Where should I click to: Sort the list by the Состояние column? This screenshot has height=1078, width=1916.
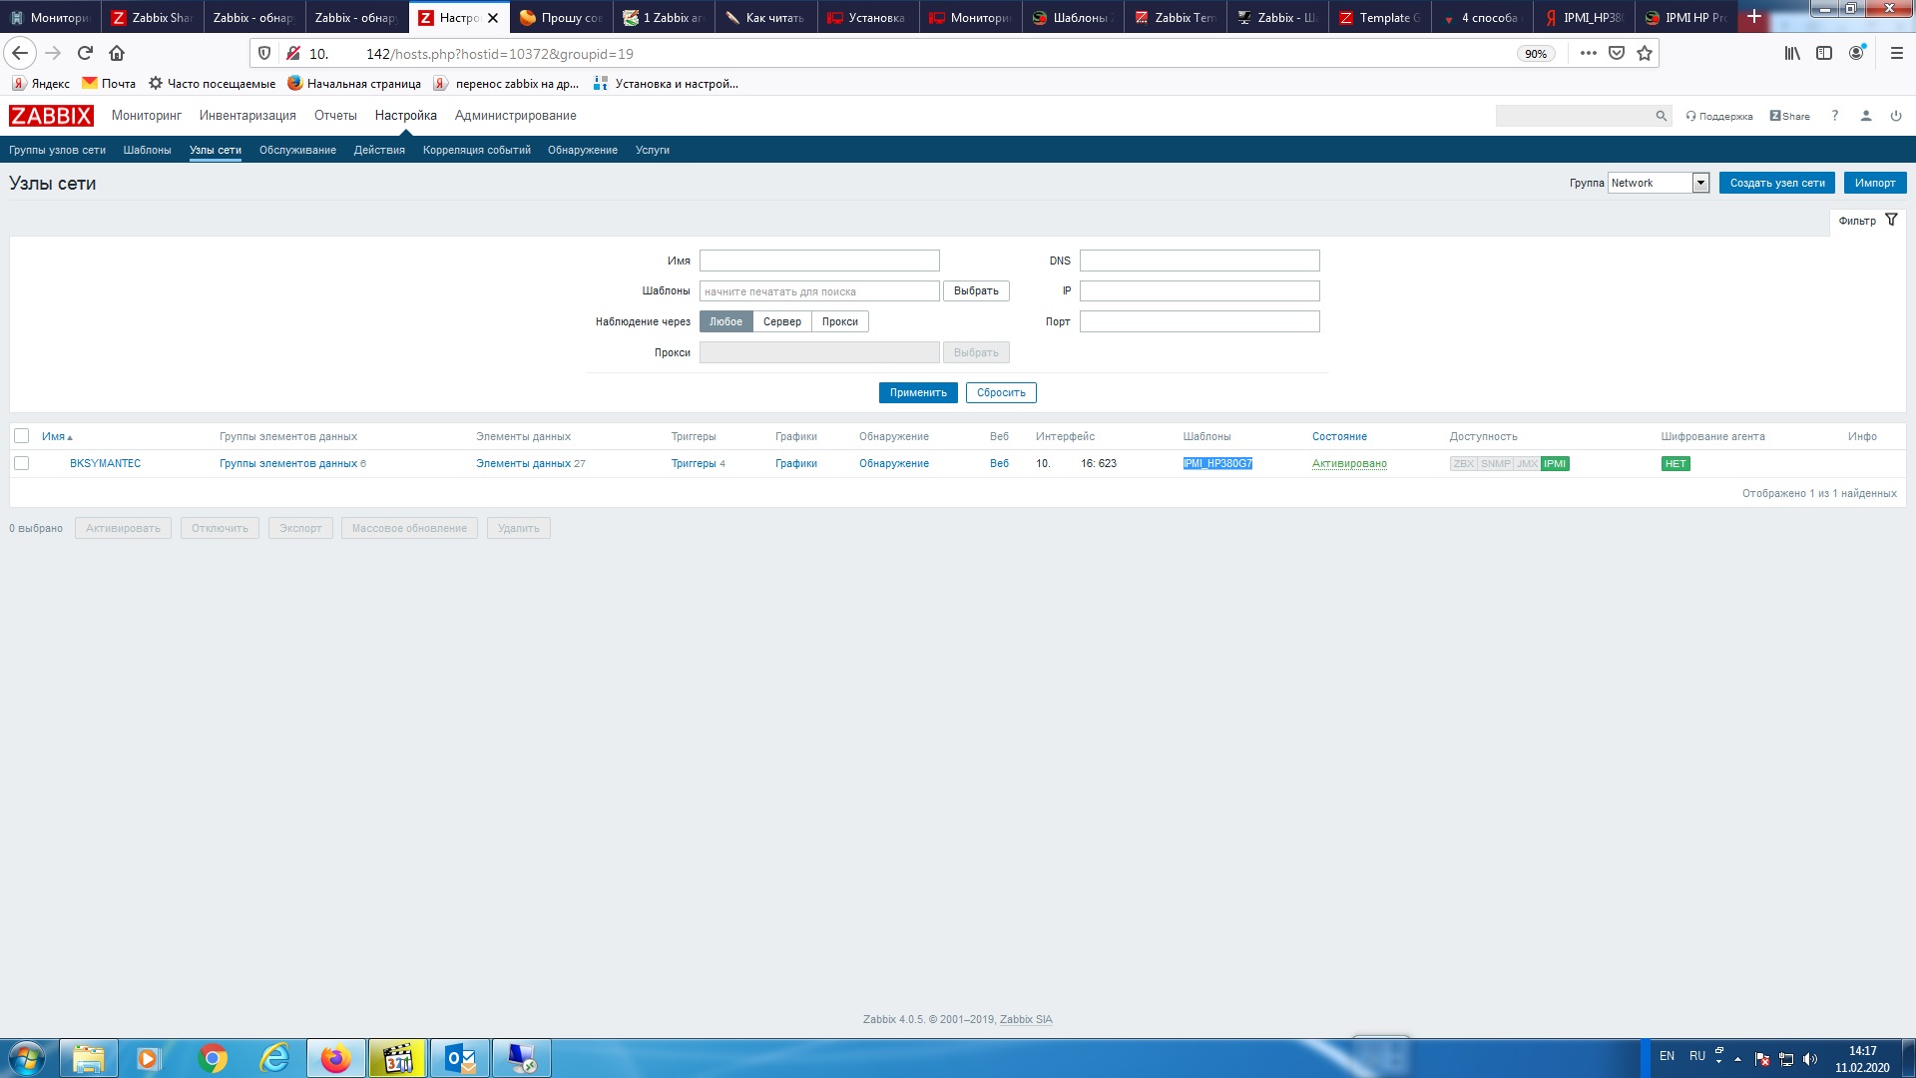coord(1339,436)
